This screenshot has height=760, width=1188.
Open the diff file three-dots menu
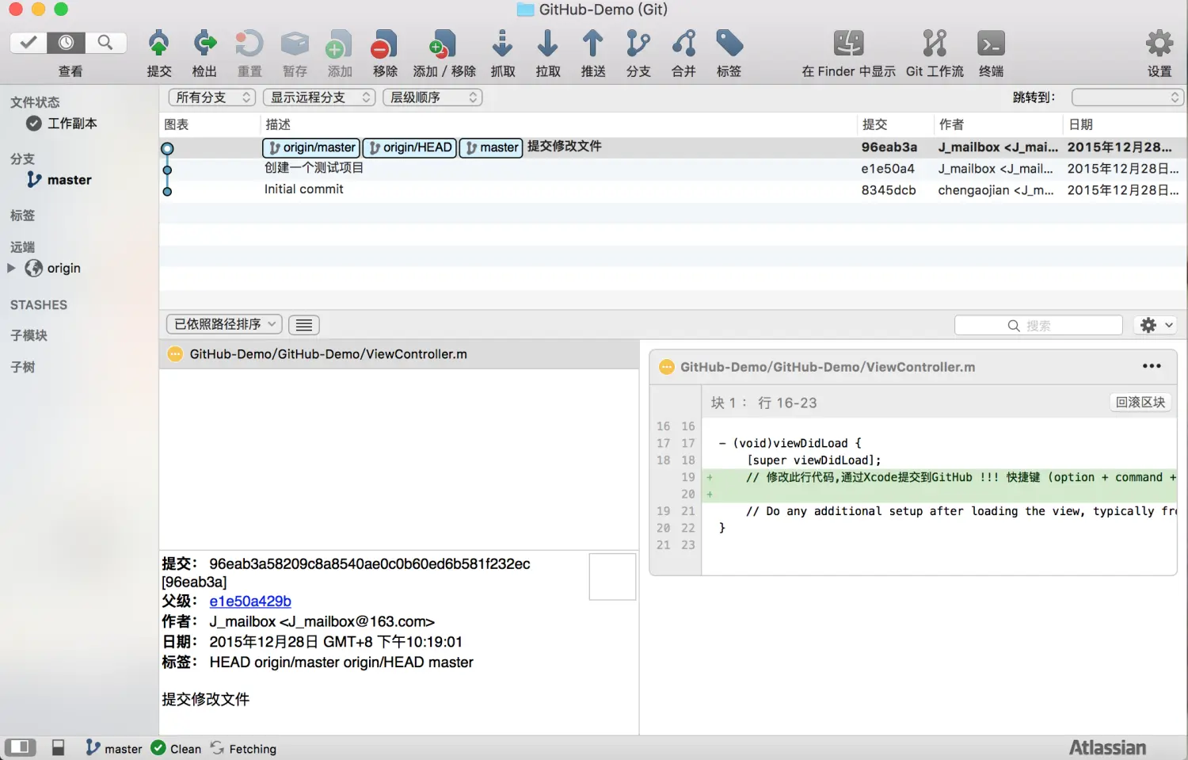click(x=1152, y=366)
